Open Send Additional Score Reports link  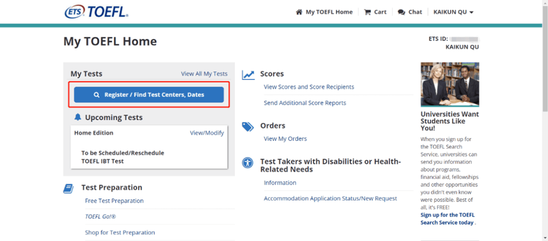[305, 103]
